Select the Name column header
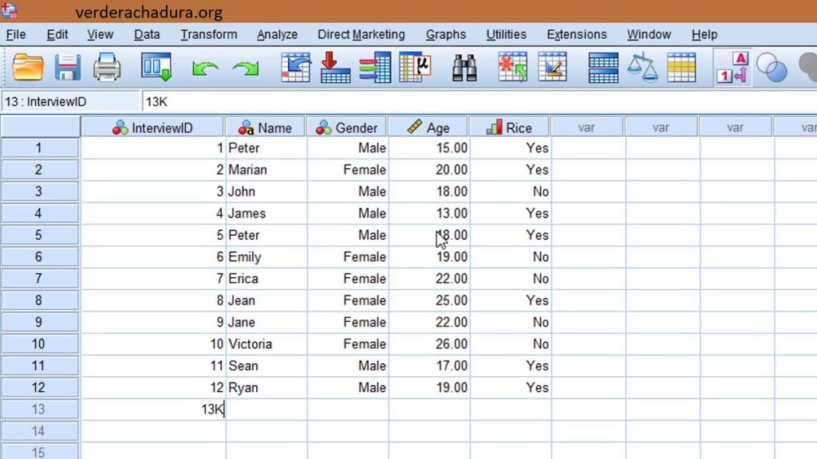Viewport: 817px width, 459px height. click(x=265, y=127)
